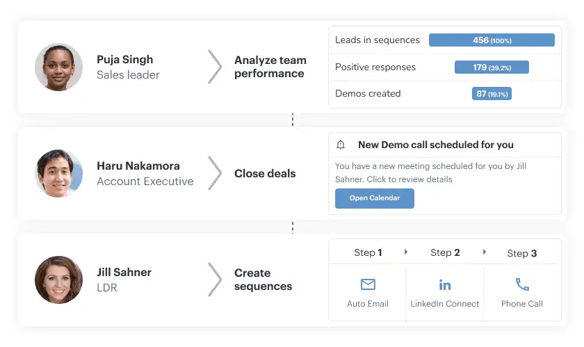Select the Step 3 tab
Viewport: 584px width, 347px height.
(x=522, y=253)
